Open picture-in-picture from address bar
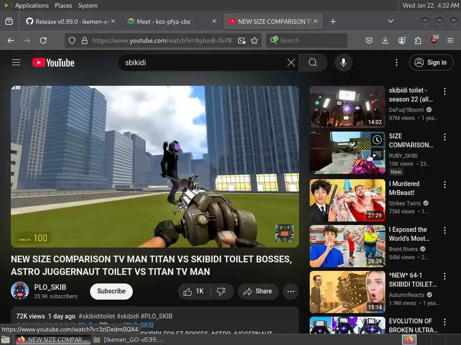461x345 pixels. pyautogui.click(x=242, y=40)
